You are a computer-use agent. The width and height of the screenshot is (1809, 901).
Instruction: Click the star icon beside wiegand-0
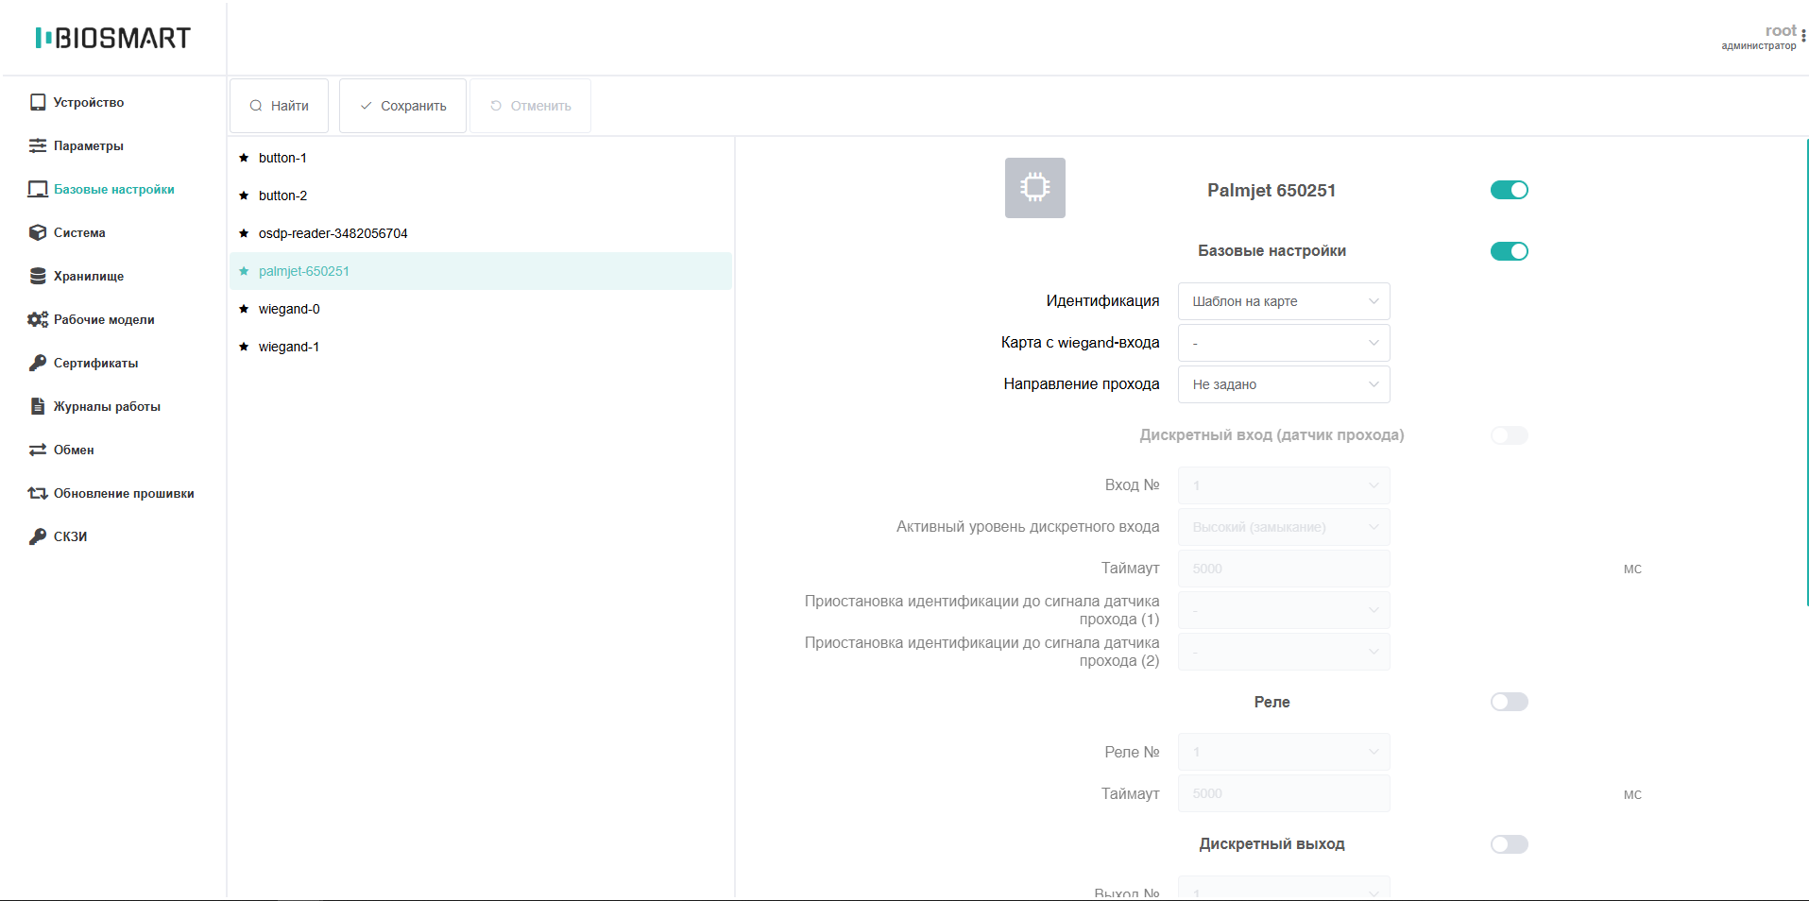244,309
